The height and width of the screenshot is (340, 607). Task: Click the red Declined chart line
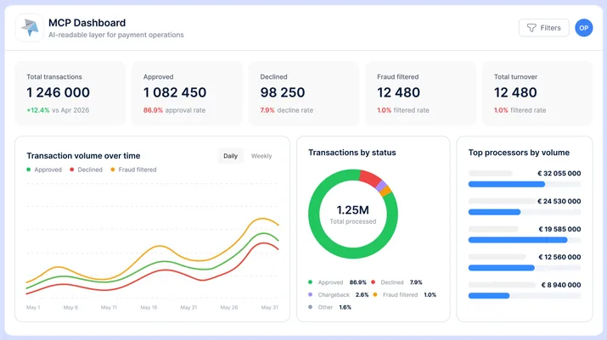click(x=166, y=270)
